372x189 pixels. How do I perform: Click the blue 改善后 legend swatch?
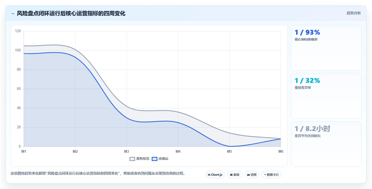154,159
